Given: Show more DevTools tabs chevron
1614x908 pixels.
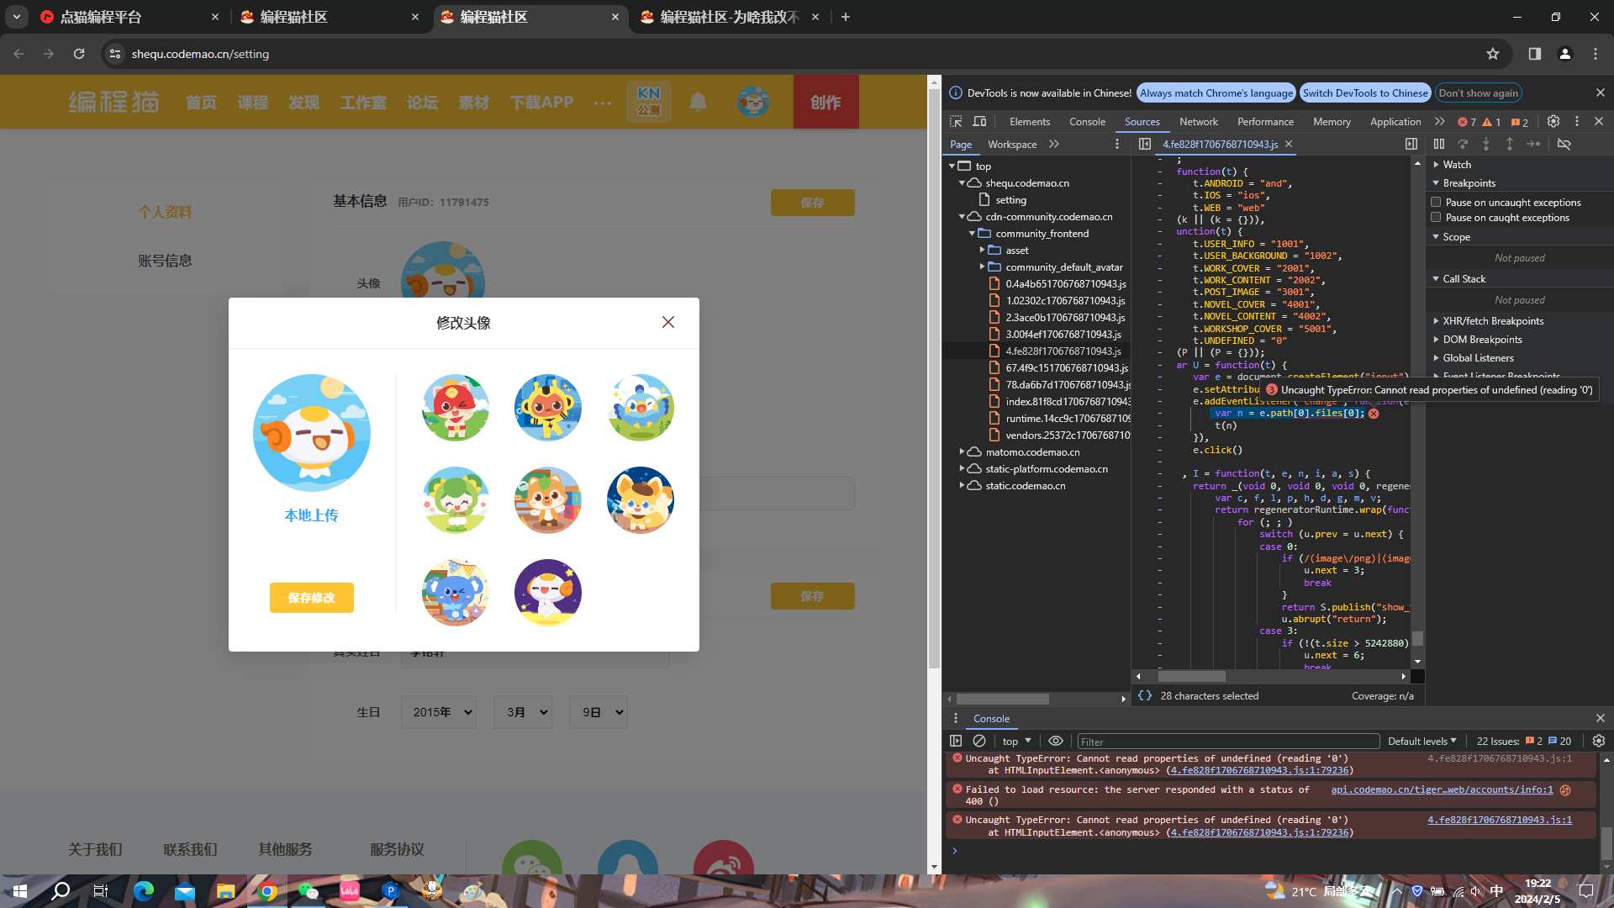Looking at the screenshot, I should [1440, 121].
